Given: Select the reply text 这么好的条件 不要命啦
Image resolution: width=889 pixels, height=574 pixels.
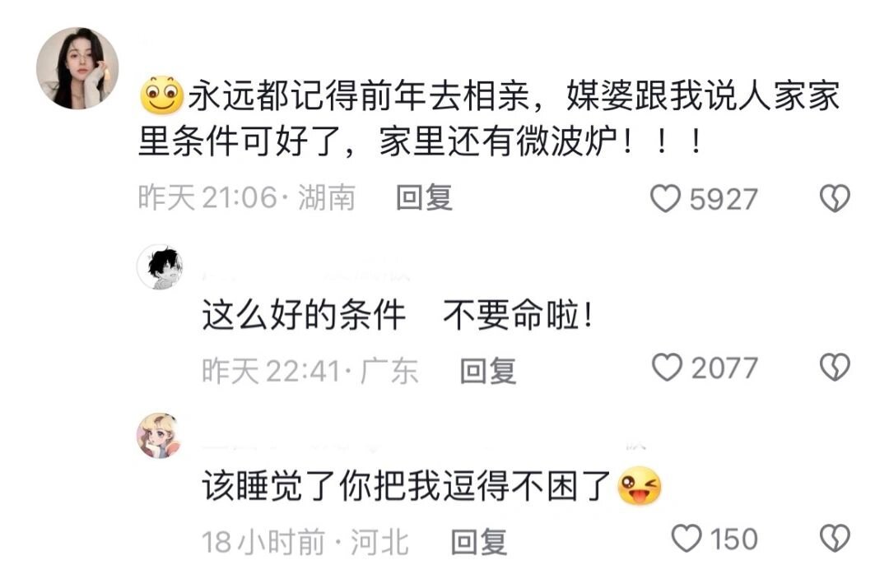Looking at the screenshot, I should click(x=398, y=315).
